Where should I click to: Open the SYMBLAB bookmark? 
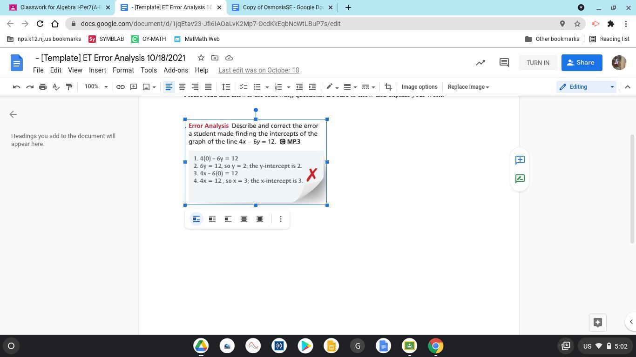[106, 39]
